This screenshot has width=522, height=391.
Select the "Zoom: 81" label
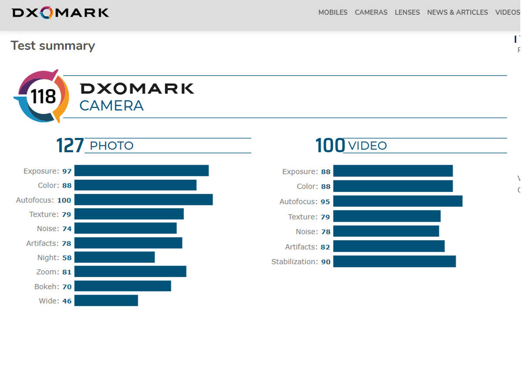point(54,272)
